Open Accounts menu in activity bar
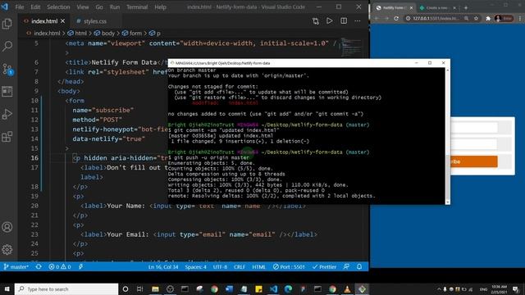 [7, 227]
